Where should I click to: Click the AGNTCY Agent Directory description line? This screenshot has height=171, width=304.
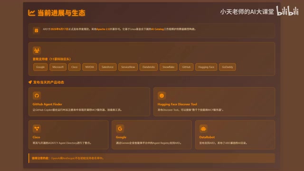[x=62, y=143]
